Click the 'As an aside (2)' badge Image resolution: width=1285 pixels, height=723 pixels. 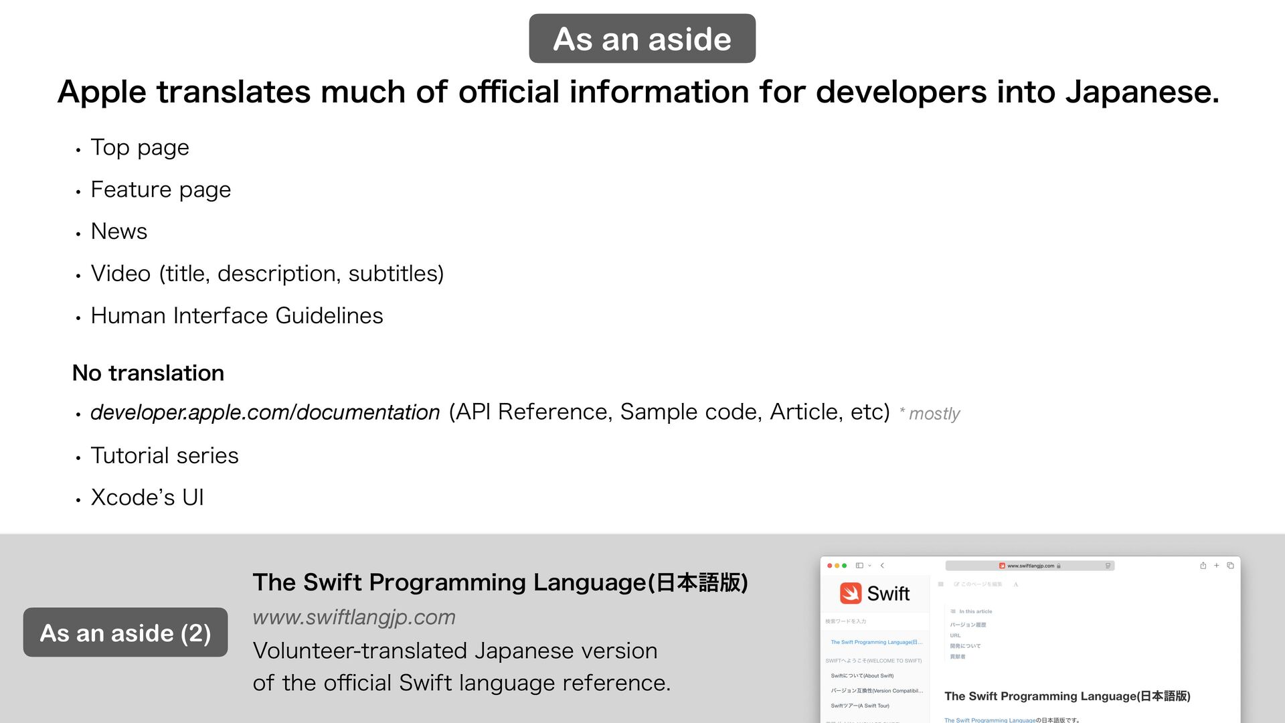coord(125,633)
